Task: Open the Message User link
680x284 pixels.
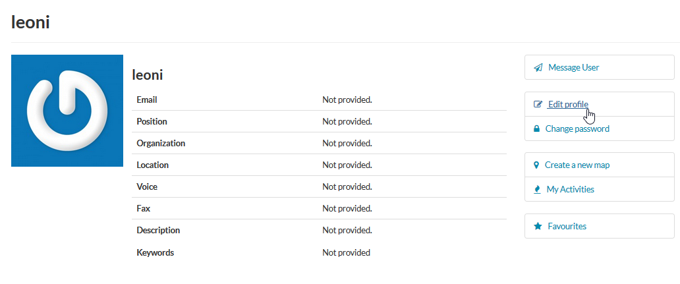Action: click(573, 68)
